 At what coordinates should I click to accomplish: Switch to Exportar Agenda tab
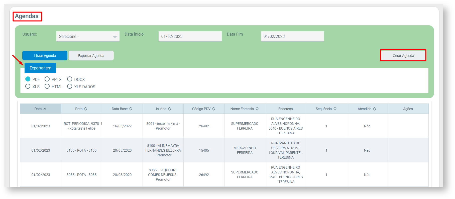tap(91, 56)
